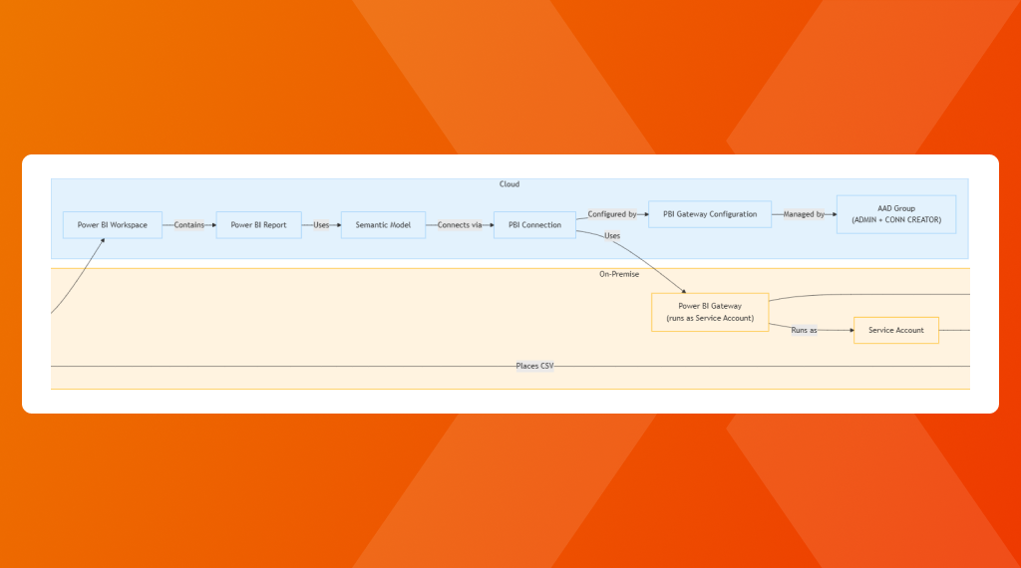Select the Power BI Gateway node
This screenshot has height=568, width=1021.
click(710, 312)
